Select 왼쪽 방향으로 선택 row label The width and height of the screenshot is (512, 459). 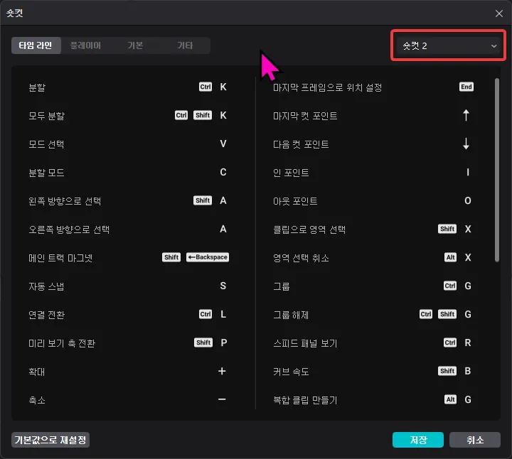point(65,201)
